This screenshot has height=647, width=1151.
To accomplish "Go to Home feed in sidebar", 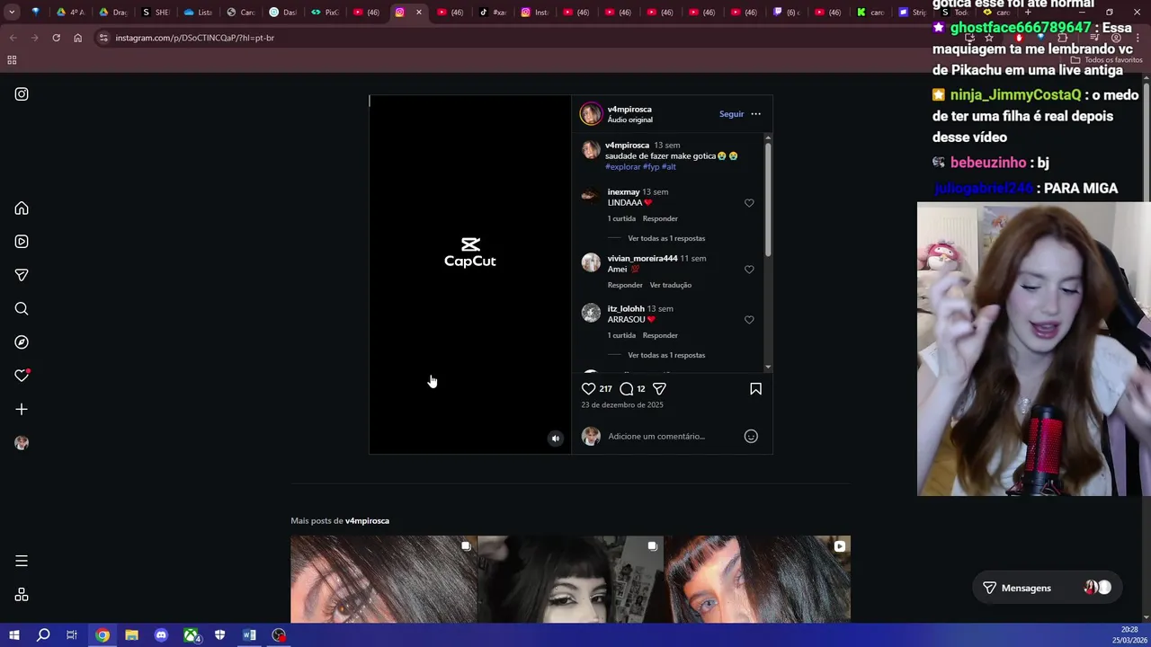I will click(22, 208).
